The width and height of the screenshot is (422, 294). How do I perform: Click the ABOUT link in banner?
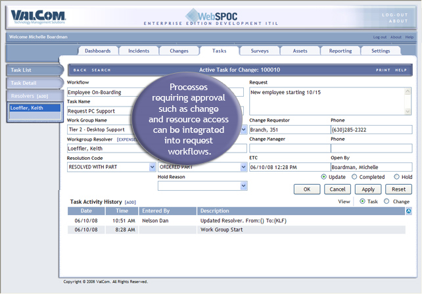point(398,21)
